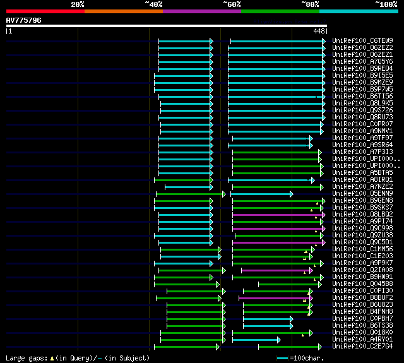Open hit UniRef100_Q6ZEZ1
Image resolution: width=404 pixels, height=363 pixels.
coord(362,55)
